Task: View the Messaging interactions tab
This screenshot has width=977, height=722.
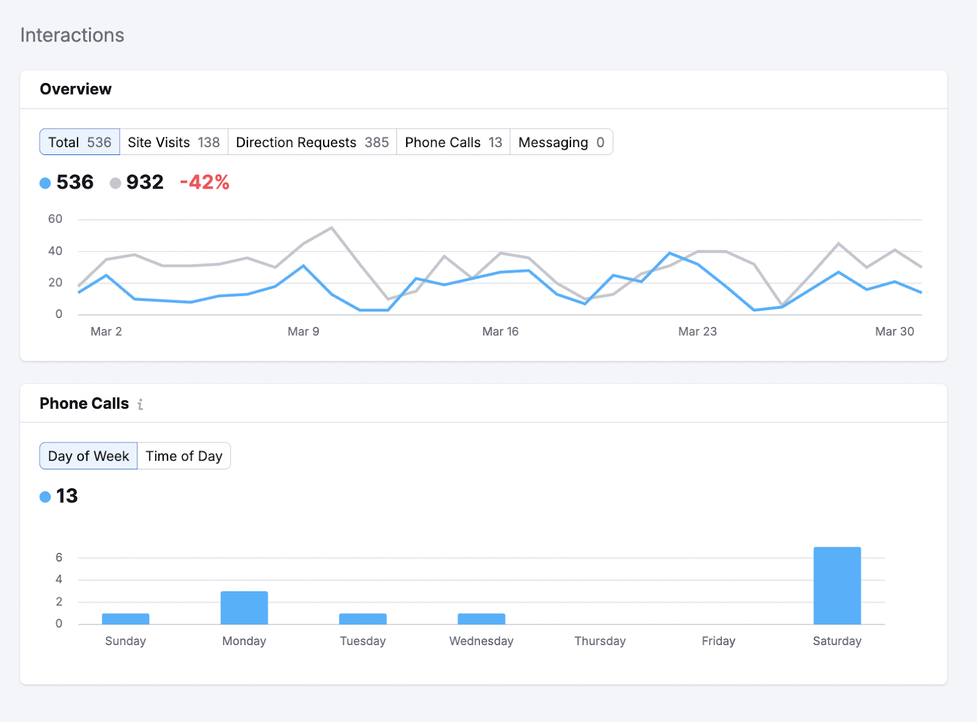Action: click(561, 142)
